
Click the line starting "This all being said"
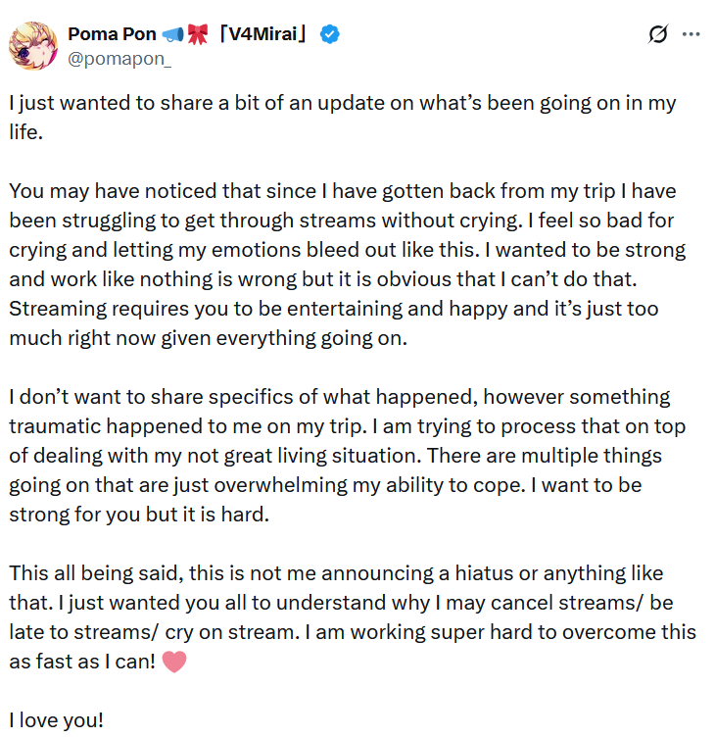click(336, 573)
